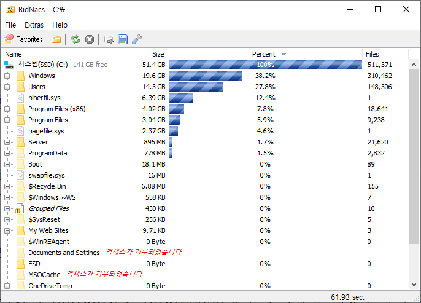Click the open folder toolbar icon
421x303 pixels.
[56, 39]
